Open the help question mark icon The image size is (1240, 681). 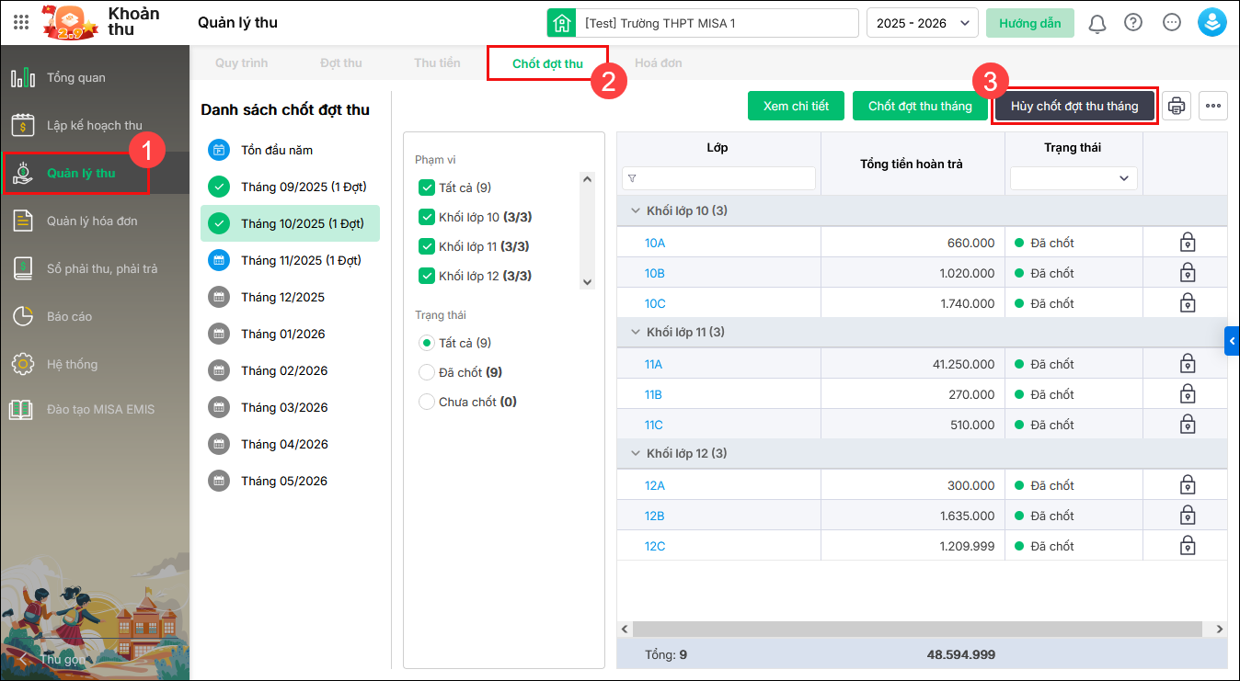(x=1133, y=23)
